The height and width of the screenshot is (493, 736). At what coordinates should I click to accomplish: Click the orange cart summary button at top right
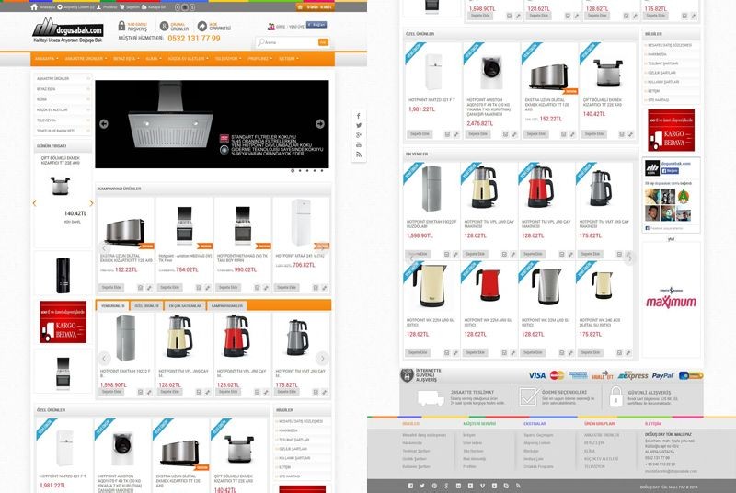click(315, 7)
